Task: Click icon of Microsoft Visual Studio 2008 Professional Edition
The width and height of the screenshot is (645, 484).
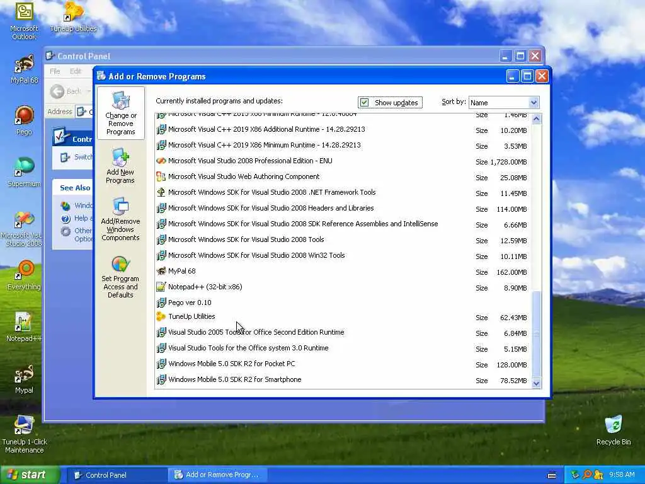Action: [161, 161]
